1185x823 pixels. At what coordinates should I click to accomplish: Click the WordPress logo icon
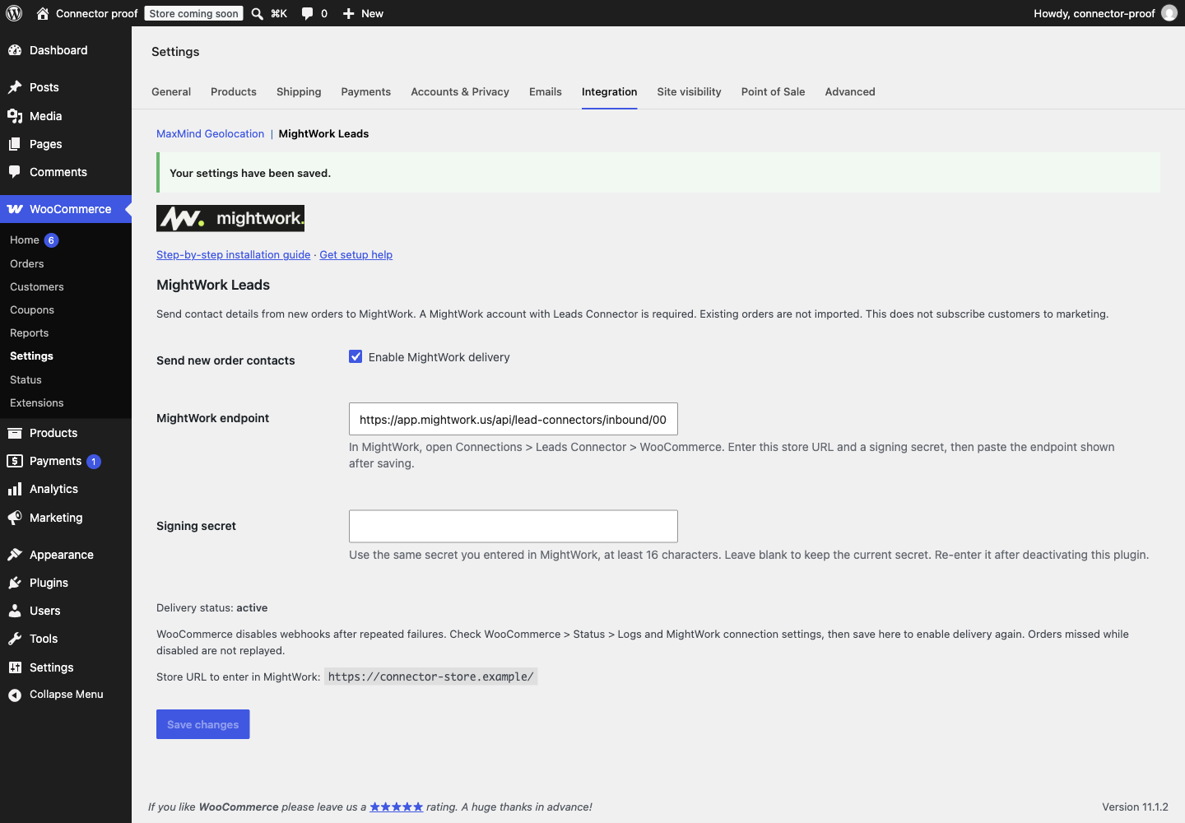[14, 13]
